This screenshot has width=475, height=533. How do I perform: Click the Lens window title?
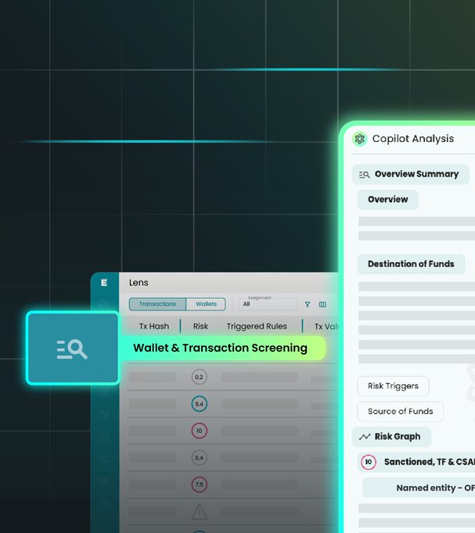[x=139, y=283]
